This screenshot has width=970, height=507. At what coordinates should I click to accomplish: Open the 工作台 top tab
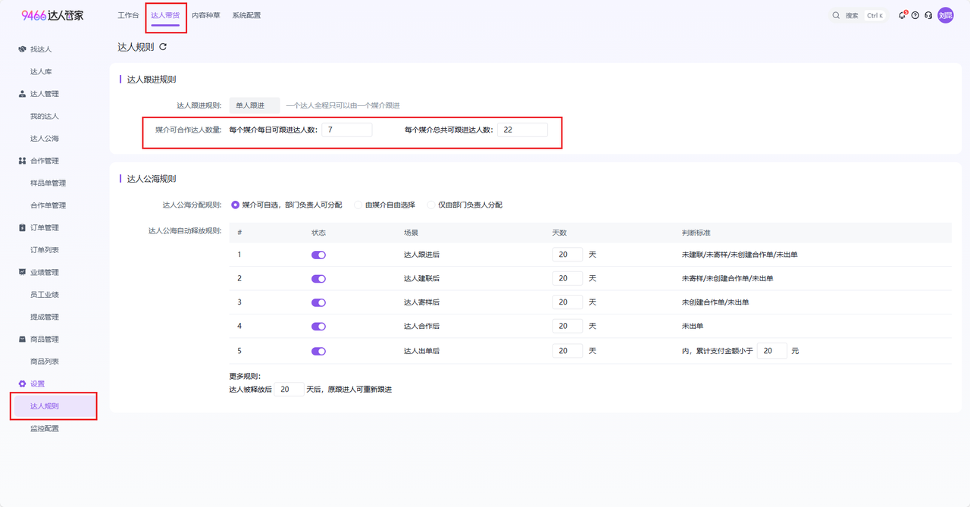coord(128,15)
